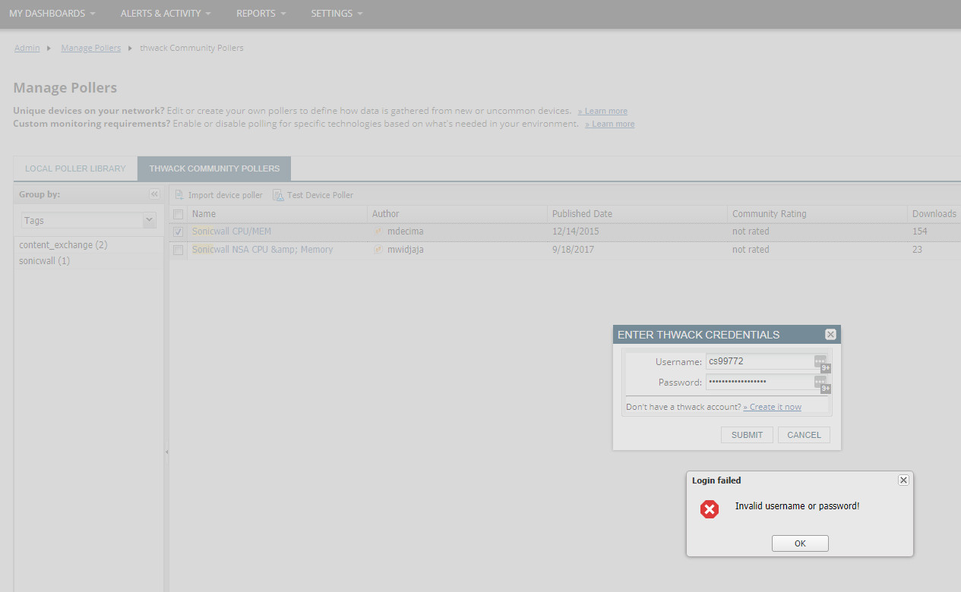The image size is (961, 592).
Task: Switch to Local Poller Library tab
Action: tap(75, 168)
